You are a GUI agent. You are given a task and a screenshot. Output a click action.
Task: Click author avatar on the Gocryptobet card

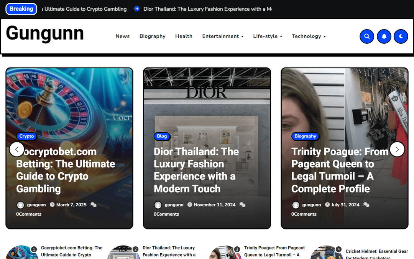point(20,205)
